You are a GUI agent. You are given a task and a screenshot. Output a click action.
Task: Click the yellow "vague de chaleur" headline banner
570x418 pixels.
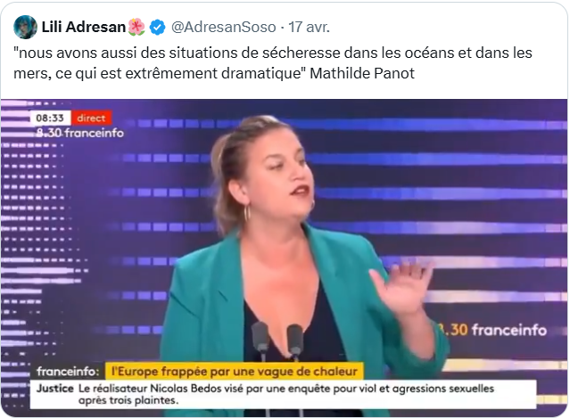[235, 372]
